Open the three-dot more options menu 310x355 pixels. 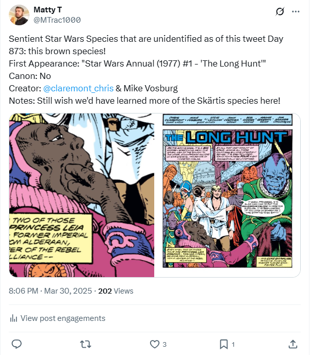click(x=296, y=11)
